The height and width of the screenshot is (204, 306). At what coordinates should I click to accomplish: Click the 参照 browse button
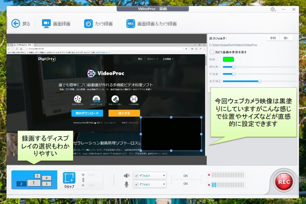pos(273,38)
